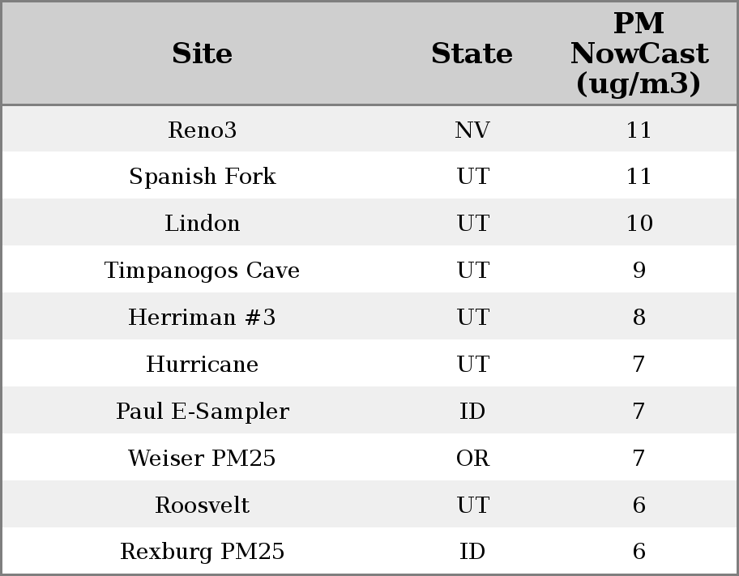Click the Roosvelt site name
Screen dimensions: 739x576
202,506
